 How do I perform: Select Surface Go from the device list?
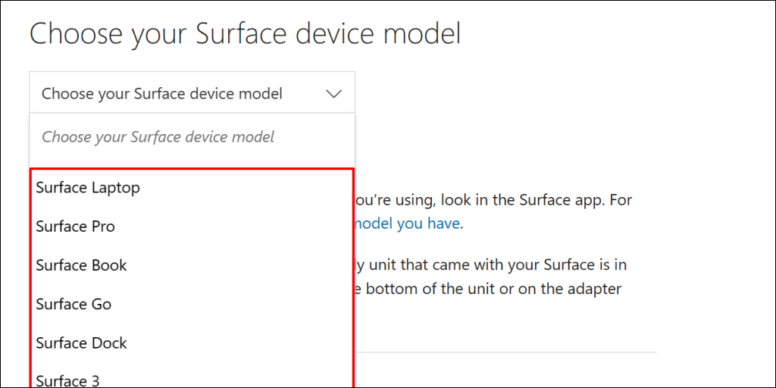pyautogui.click(x=74, y=304)
